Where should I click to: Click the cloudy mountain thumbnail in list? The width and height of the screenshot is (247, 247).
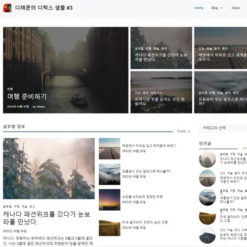point(110,174)
